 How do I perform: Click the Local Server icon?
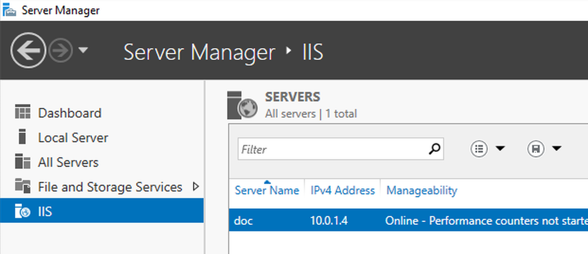coord(22,137)
